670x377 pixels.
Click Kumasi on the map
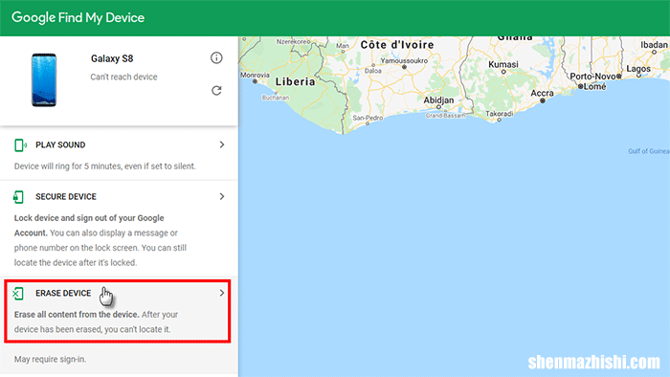(503, 64)
